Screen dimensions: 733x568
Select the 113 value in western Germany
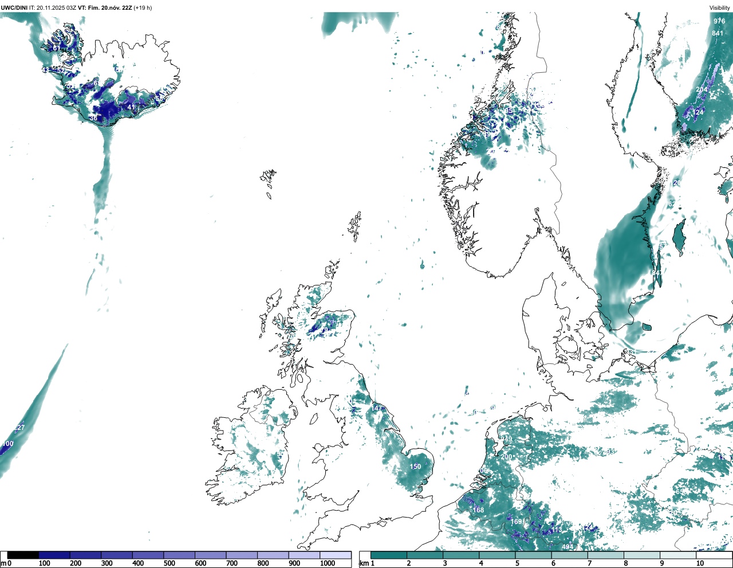[x=557, y=530]
